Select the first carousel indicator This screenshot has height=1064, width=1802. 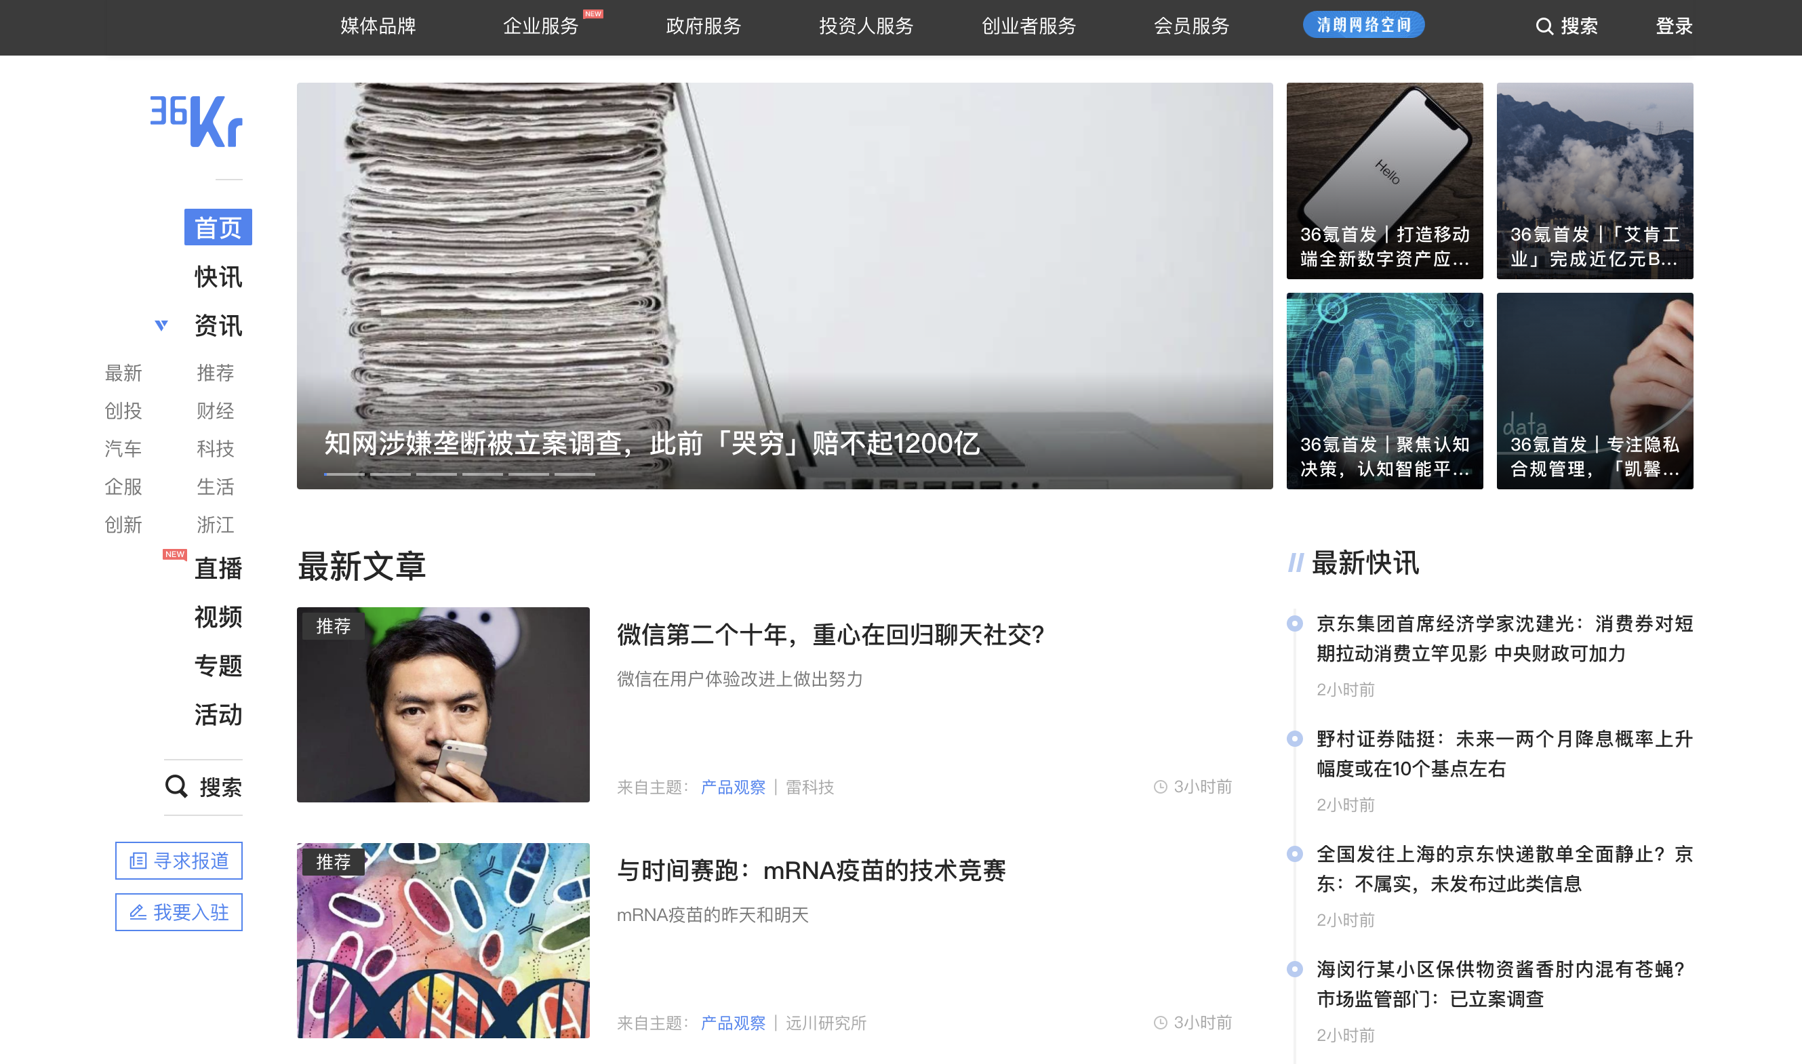coord(344,474)
